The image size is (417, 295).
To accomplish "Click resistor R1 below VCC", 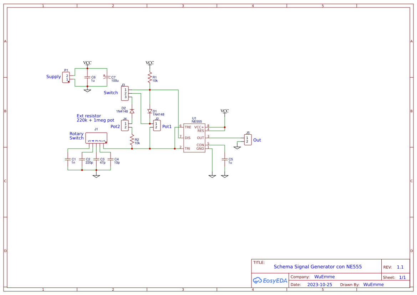I will pos(150,77).
